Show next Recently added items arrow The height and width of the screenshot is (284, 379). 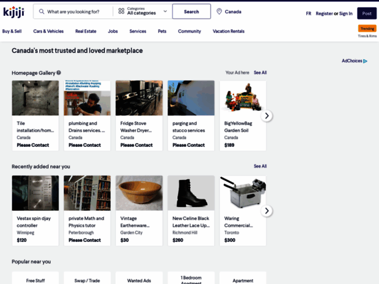tap(267, 211)
